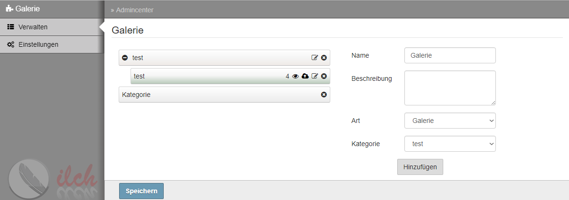Remove the Kategorie row
The height and width of the screenshot is (200, 569).
click(x=324, y=95)
